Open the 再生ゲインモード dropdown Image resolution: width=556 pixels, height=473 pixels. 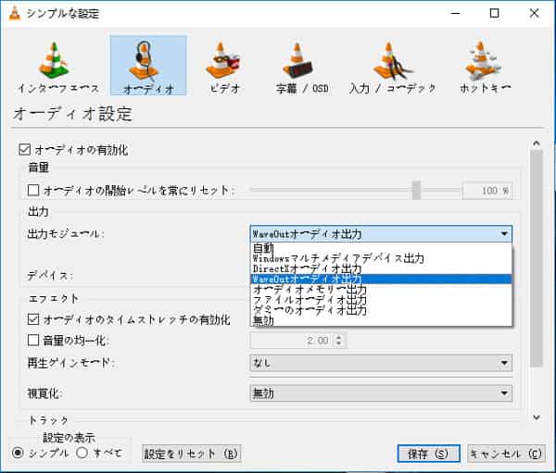pos(381,363)
